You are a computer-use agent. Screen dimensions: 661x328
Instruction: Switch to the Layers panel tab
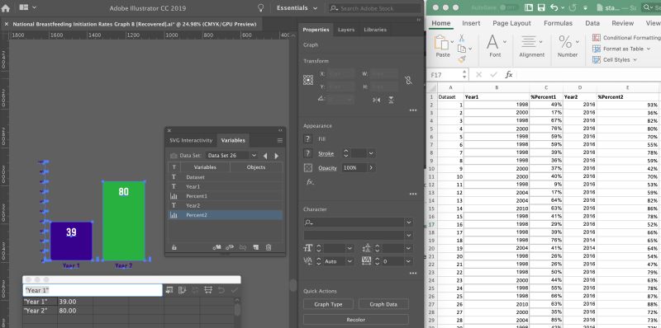(x=346, y=30)
